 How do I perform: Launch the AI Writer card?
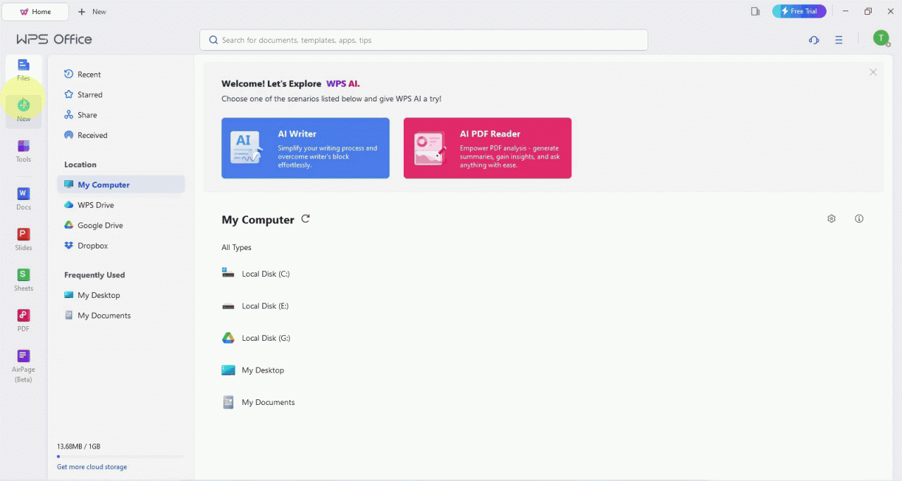pos(305,148)
